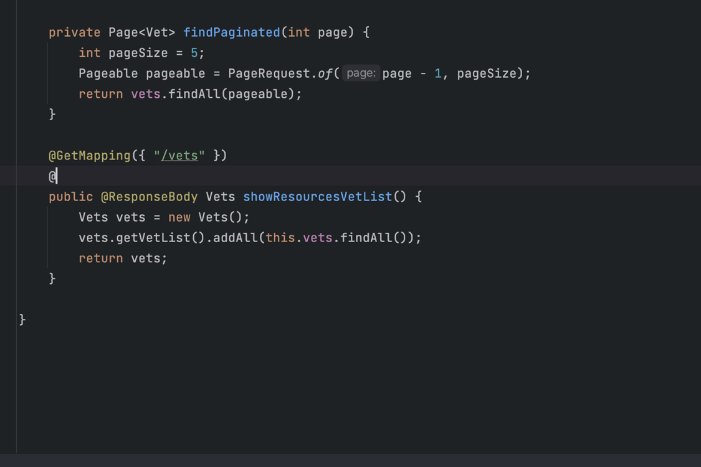701x467 pixels.
Task: Open the underlined "/vets" mapping string
Action: 179,156
